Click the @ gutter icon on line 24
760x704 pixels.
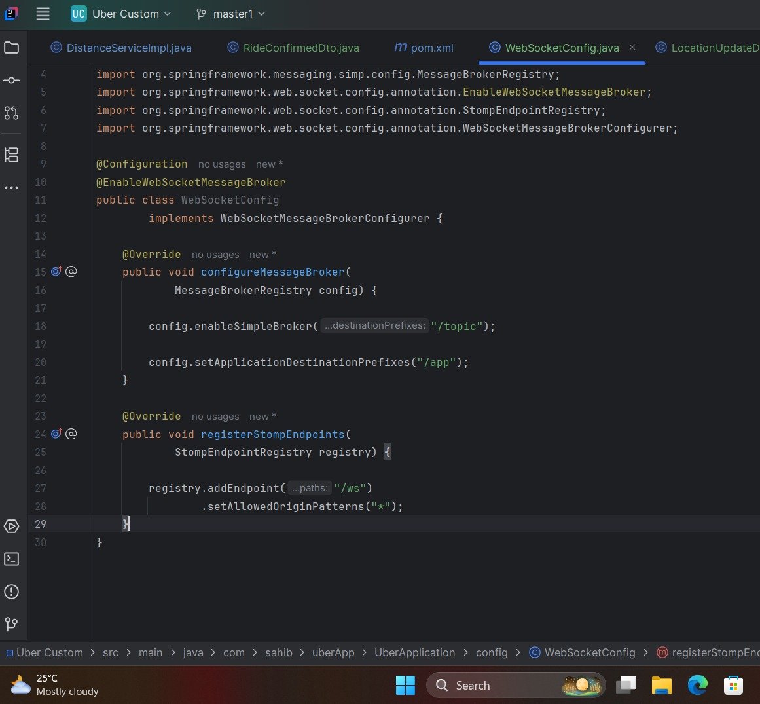71,434
